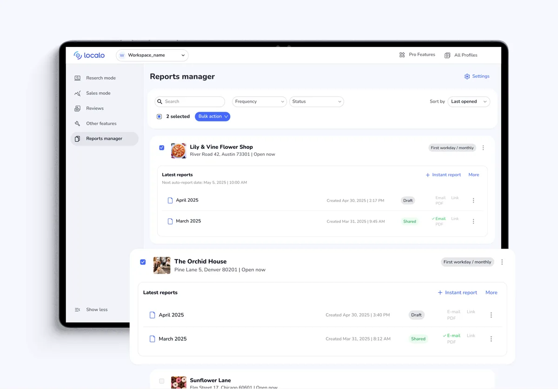Screen dimensions: 558x389
Task: Click Show less in the sidebar
Action: click(97, 310)
